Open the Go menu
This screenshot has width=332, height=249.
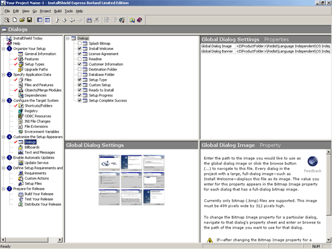34,11
